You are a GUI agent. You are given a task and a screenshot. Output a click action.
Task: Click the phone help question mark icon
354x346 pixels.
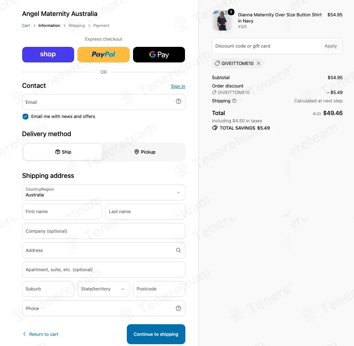point(178,308)
